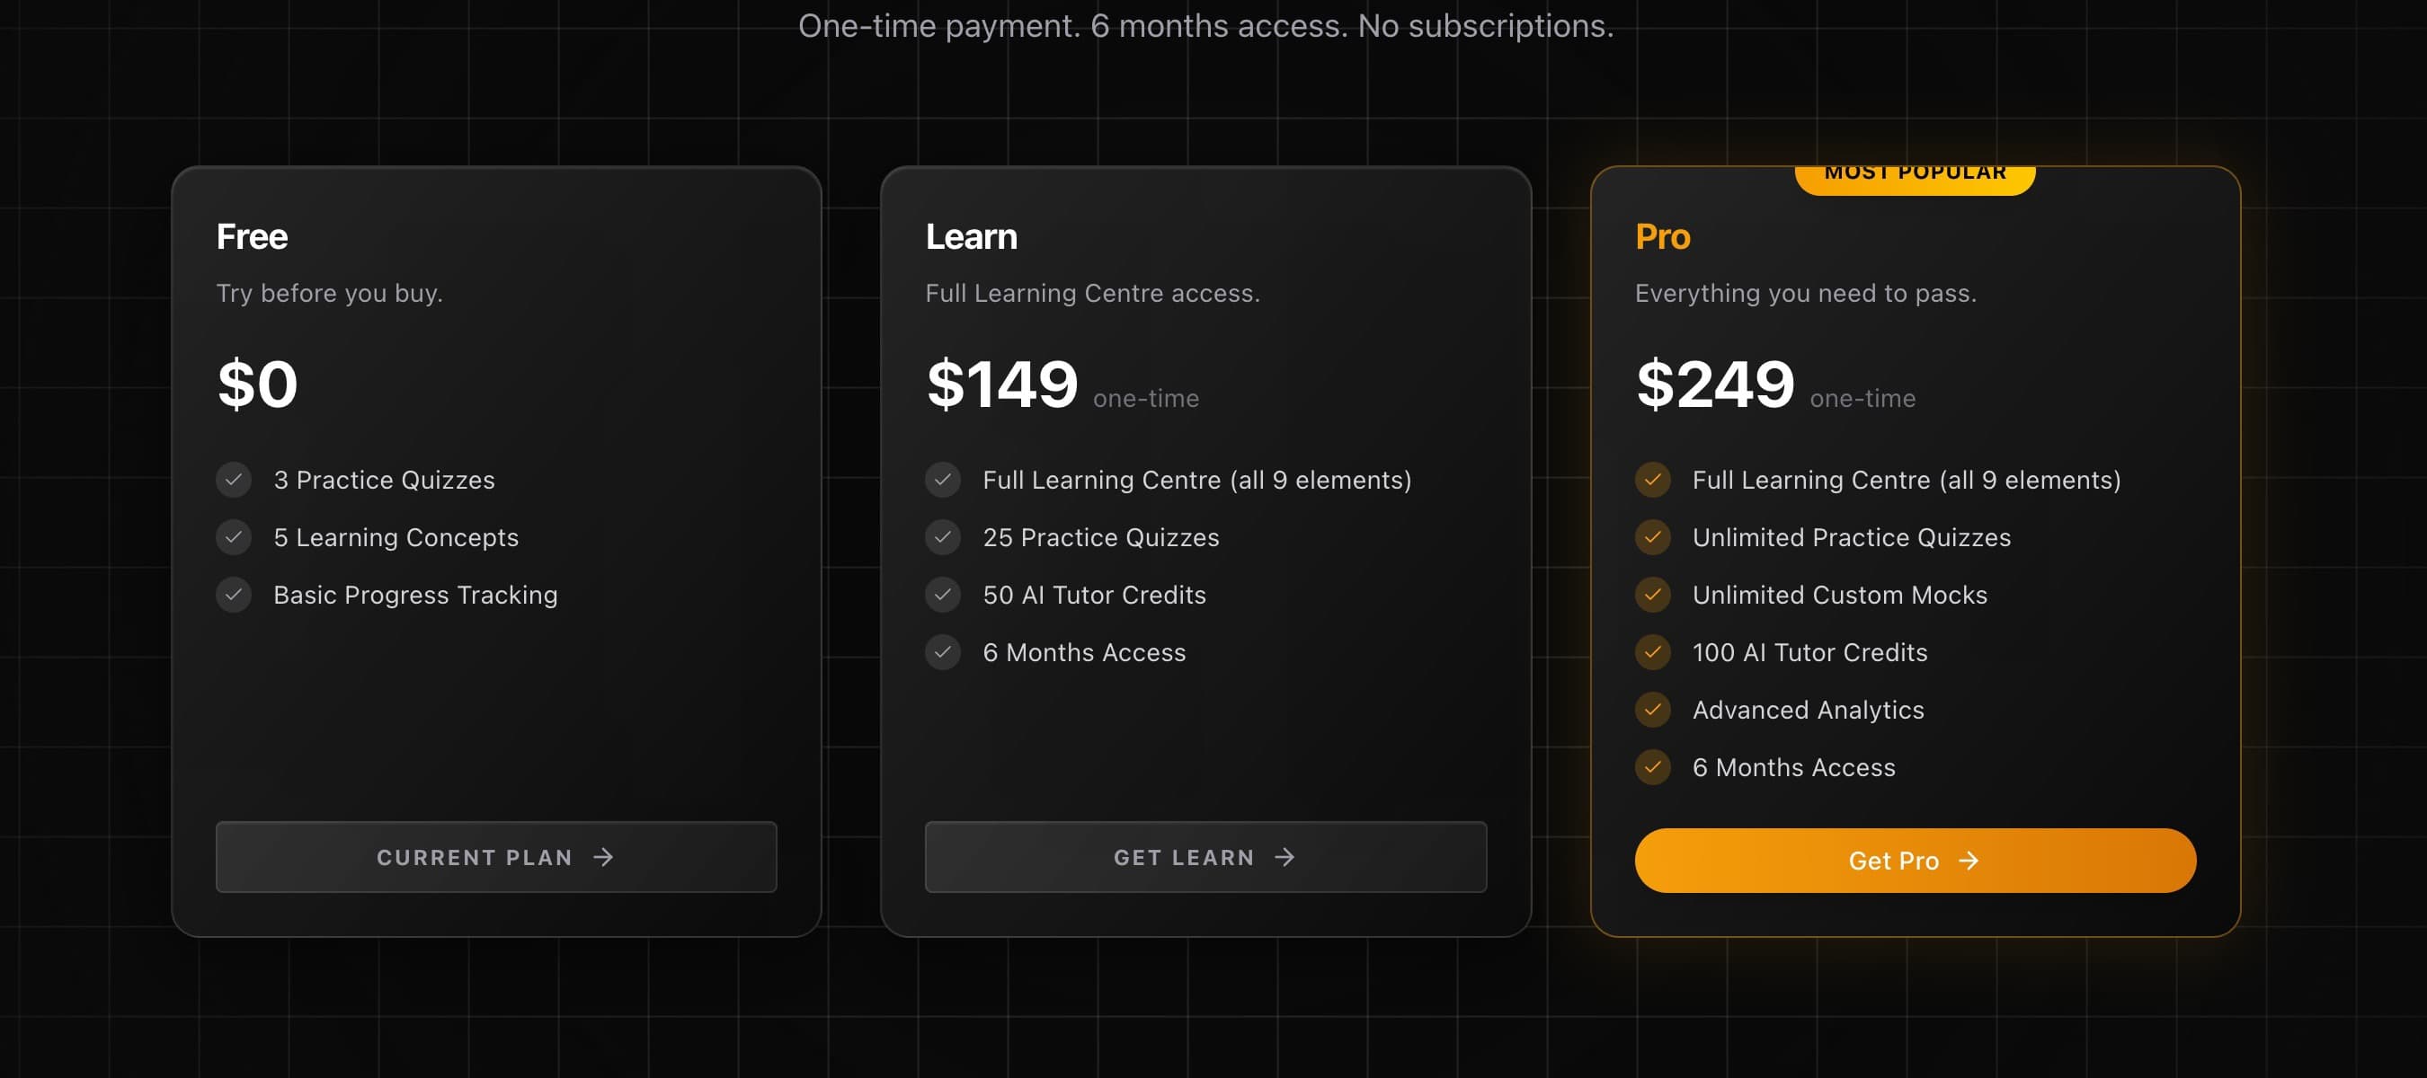Click the checkmark beside Basic Progress Tracking

(x=234, y=595)
